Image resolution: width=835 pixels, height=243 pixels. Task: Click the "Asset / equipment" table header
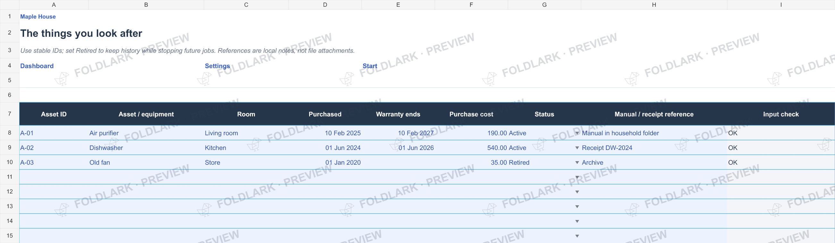(x=146, y=114)
